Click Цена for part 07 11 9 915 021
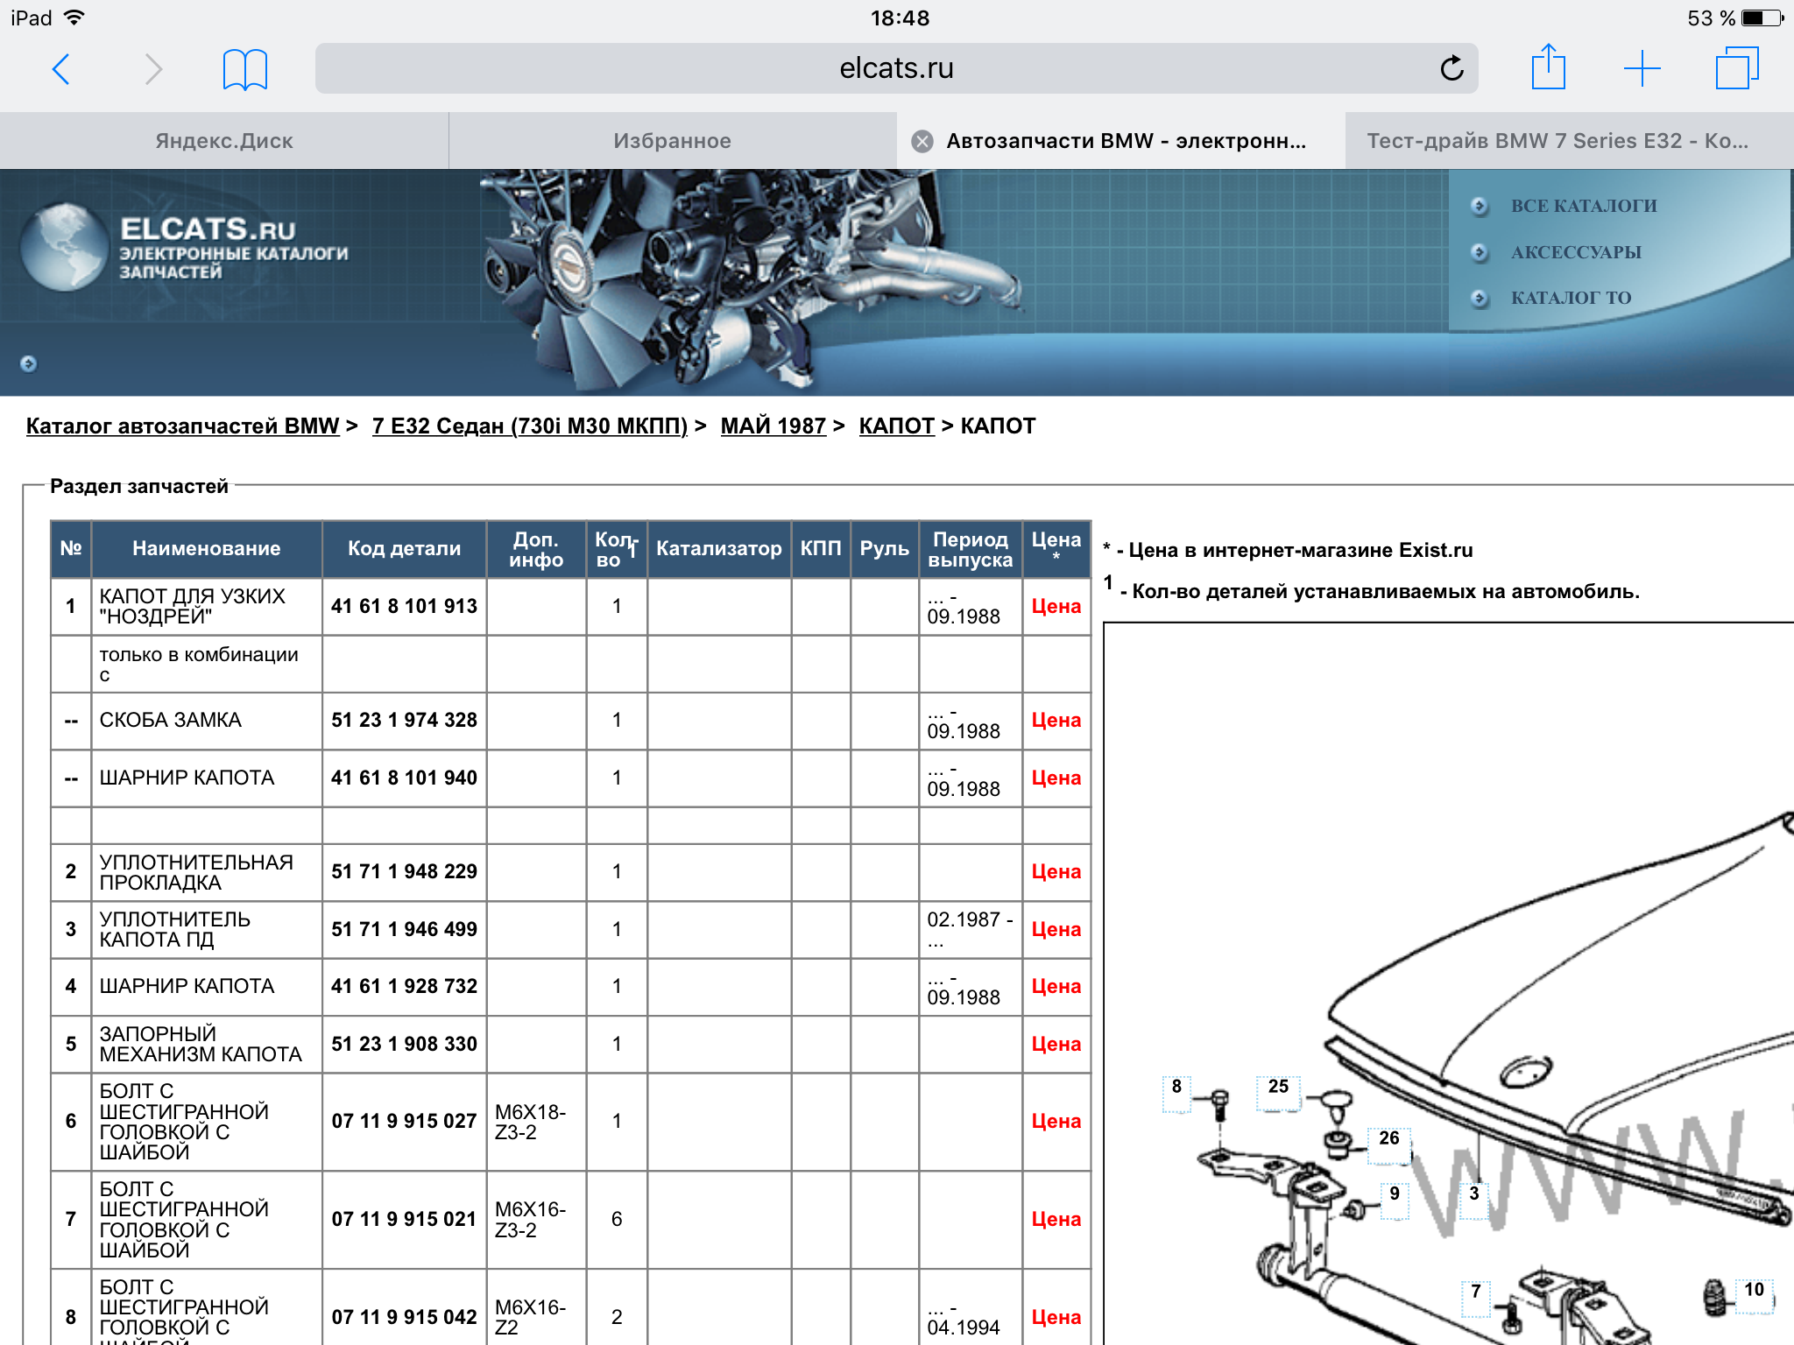Image resolution: width=1794 pixels, height=1345 pixels. click(1056, 1219)
